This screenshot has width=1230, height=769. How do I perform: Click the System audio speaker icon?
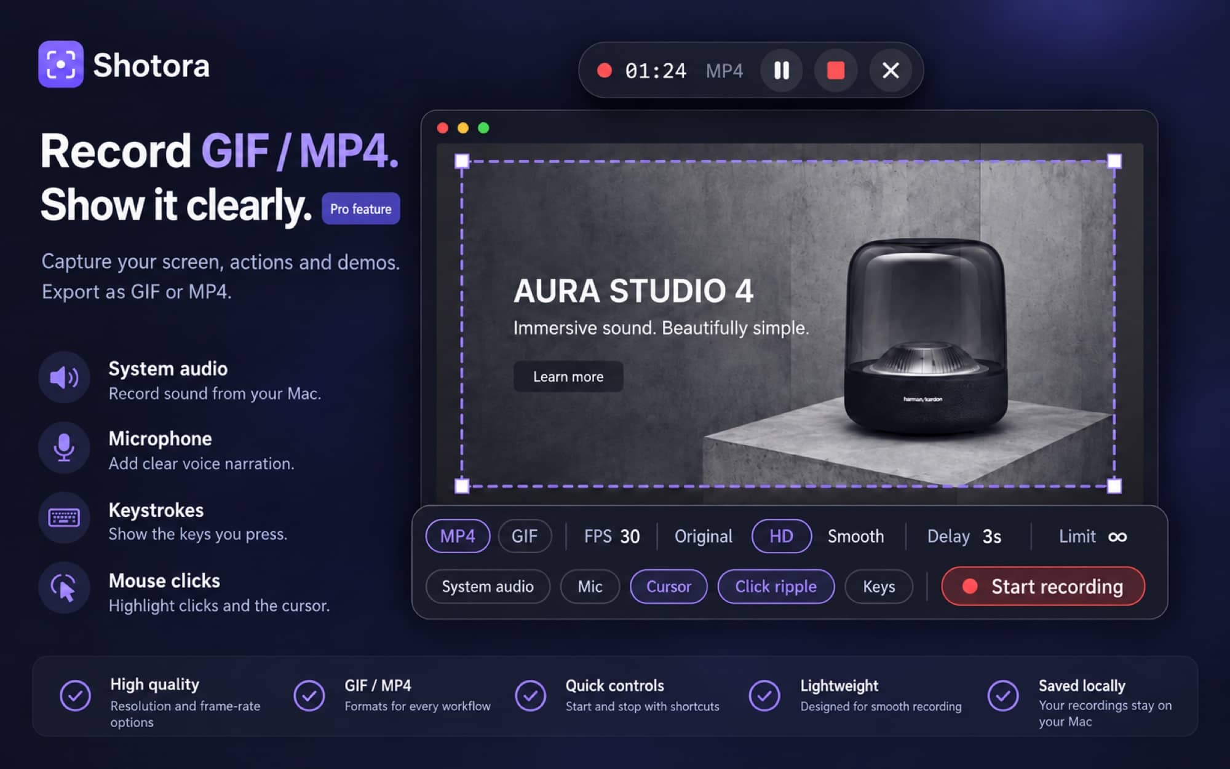point(64,377)
